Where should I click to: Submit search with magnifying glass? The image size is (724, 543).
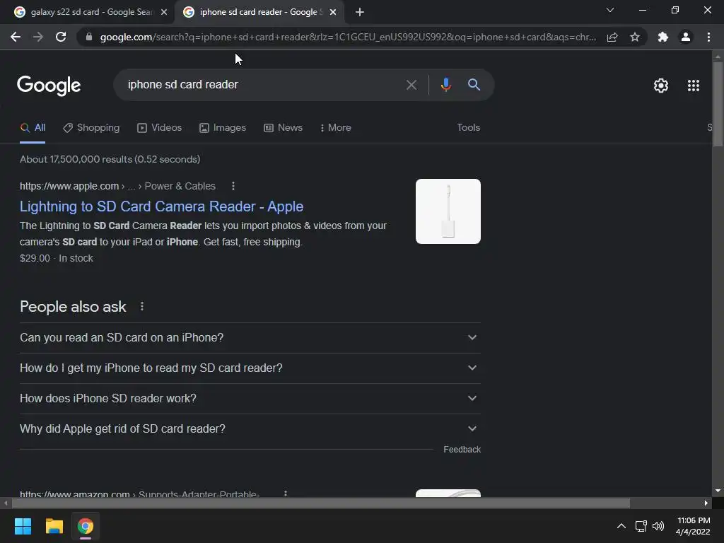pos(474,85)
